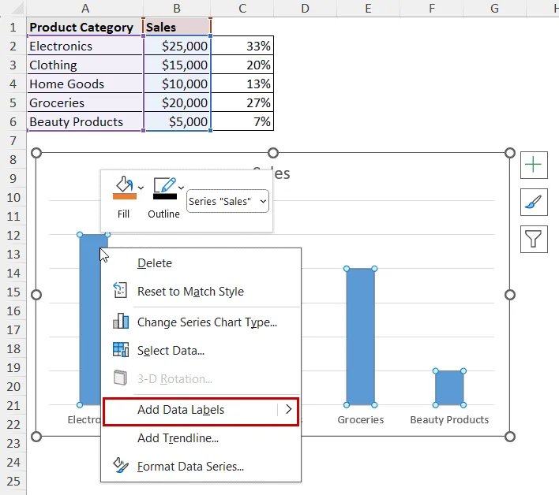The width and height of the screenshot is (559, 495).
Task: Click the black Outline color swatch
Action: coord(165,196)
